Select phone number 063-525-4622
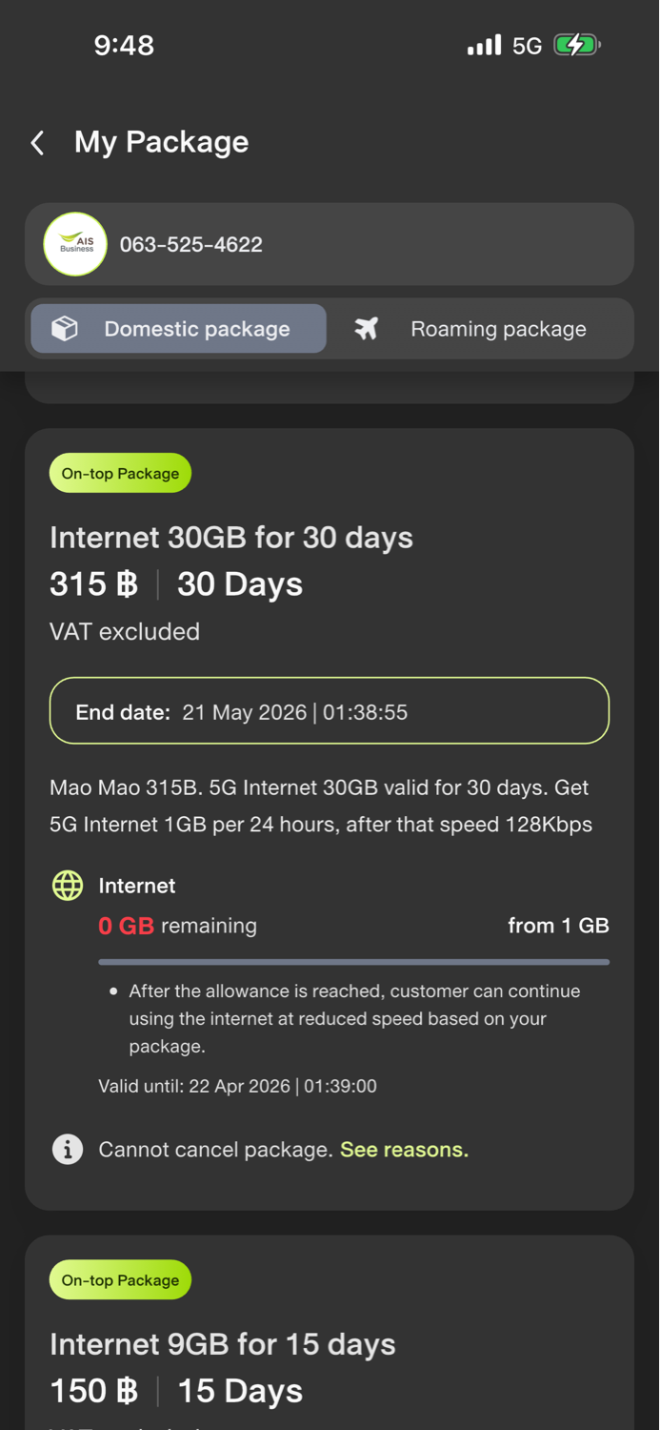 [191, 245]
